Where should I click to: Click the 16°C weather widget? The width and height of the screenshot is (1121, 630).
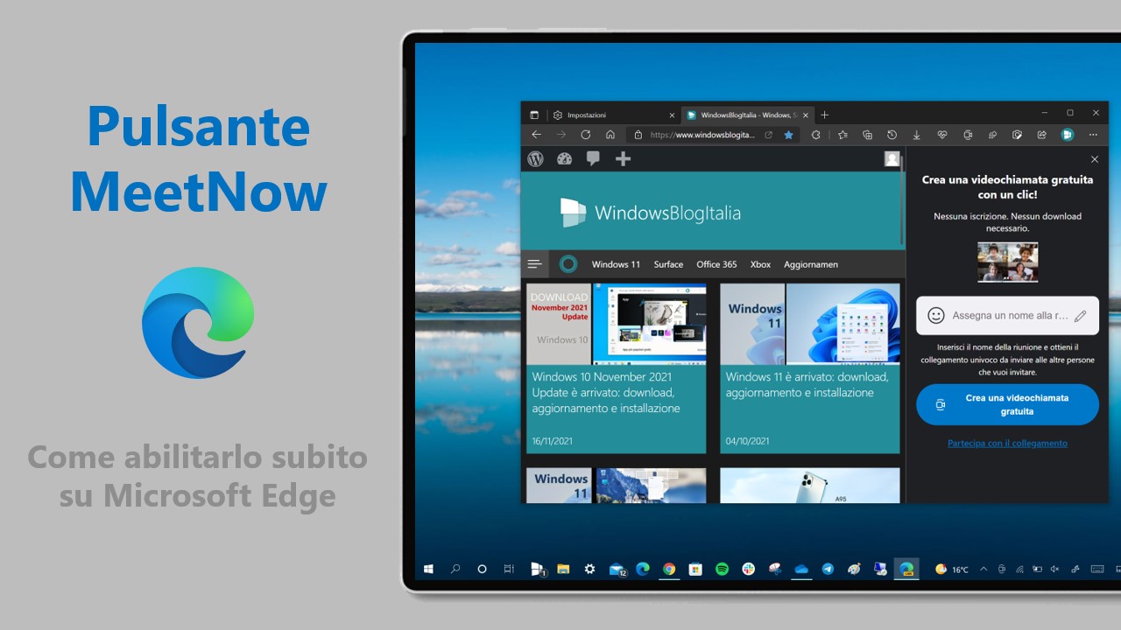[x=952, y=569]
